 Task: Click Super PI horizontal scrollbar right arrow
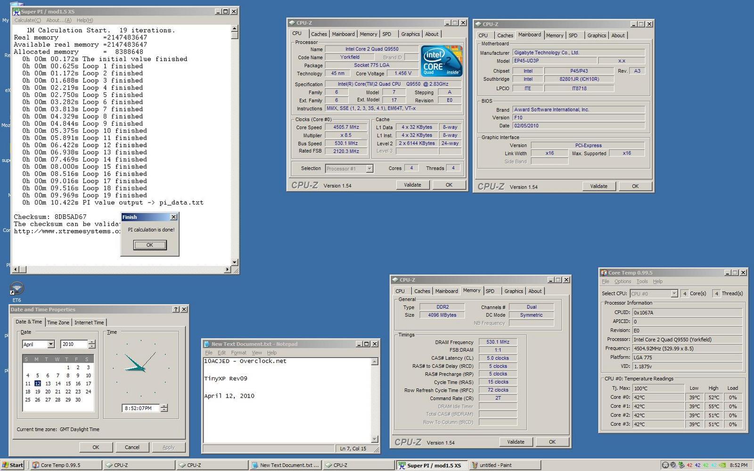pyautogui.click(x=228, y=269)
